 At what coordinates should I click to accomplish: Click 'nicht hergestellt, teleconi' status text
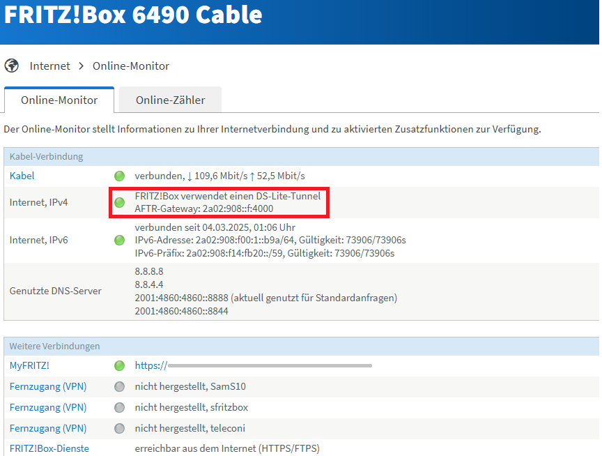(x=190, y=428)
